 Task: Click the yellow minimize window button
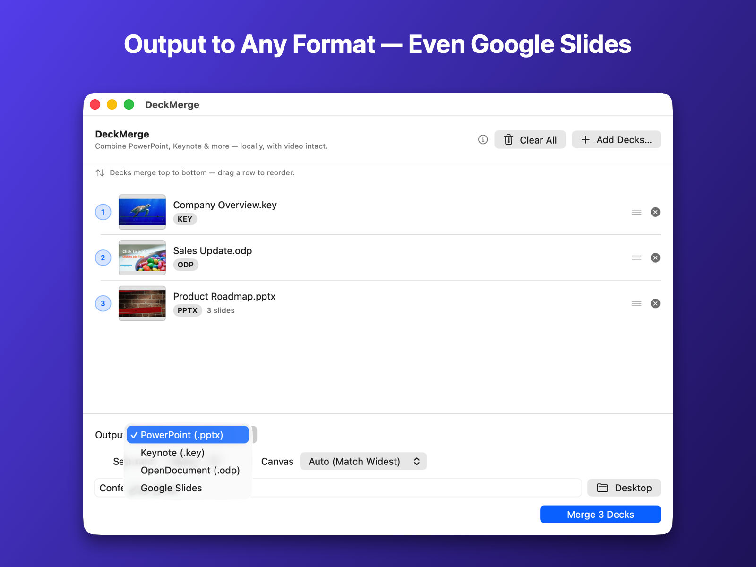112,104
